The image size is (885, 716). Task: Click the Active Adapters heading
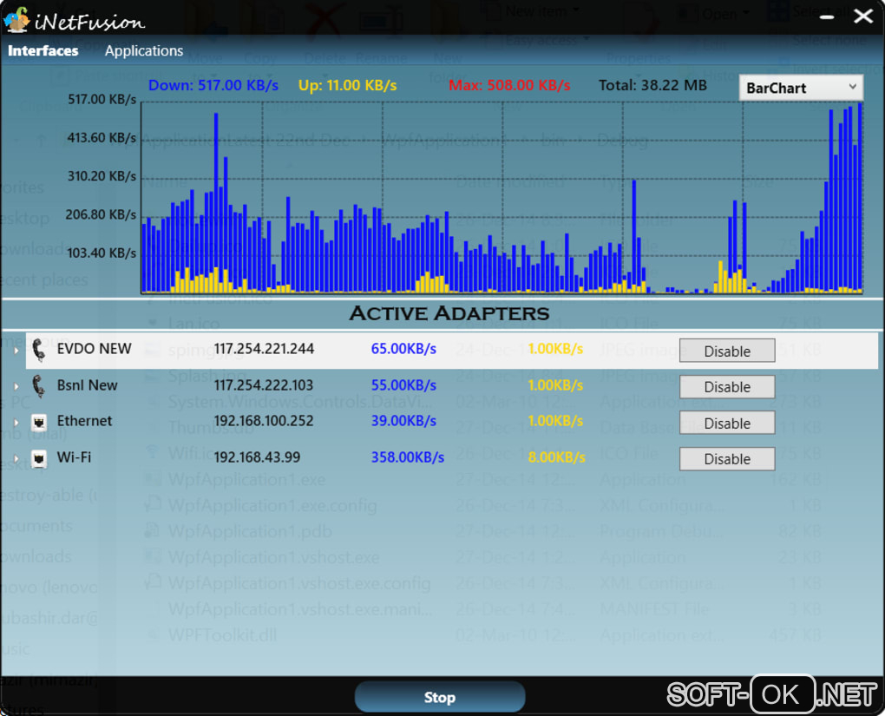pyautogui.click(x=449, y=313)
